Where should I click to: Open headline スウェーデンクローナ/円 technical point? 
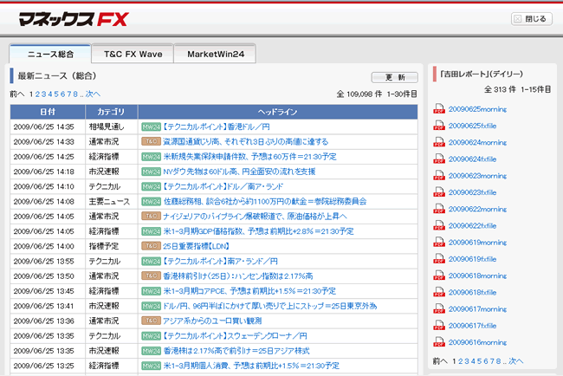click(x=235, y=336)
